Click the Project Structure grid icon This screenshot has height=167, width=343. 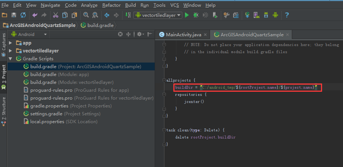pos(236,15)
